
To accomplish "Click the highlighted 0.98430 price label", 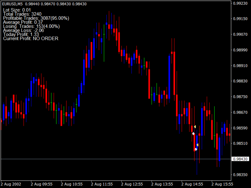I will [240, 159].
